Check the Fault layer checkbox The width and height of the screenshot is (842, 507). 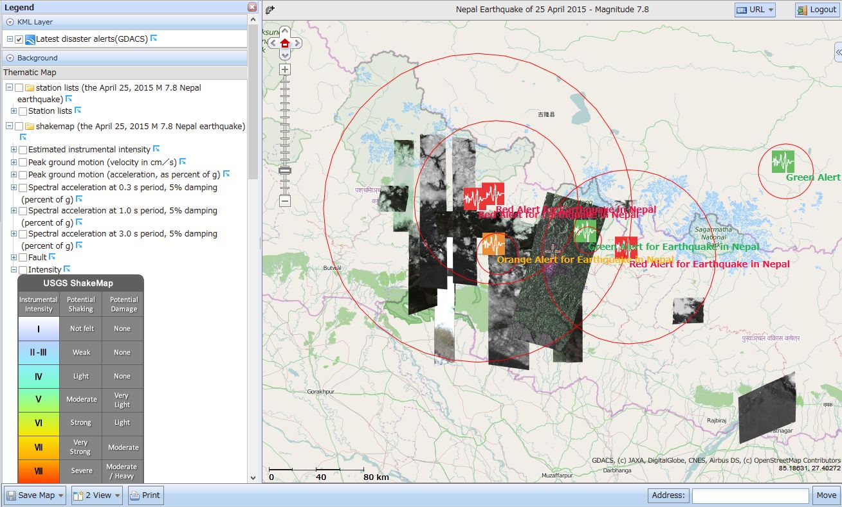pos(23,258)
